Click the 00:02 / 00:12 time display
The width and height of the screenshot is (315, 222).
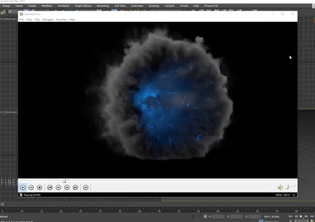pyautogui.click(x=283, y=195)
